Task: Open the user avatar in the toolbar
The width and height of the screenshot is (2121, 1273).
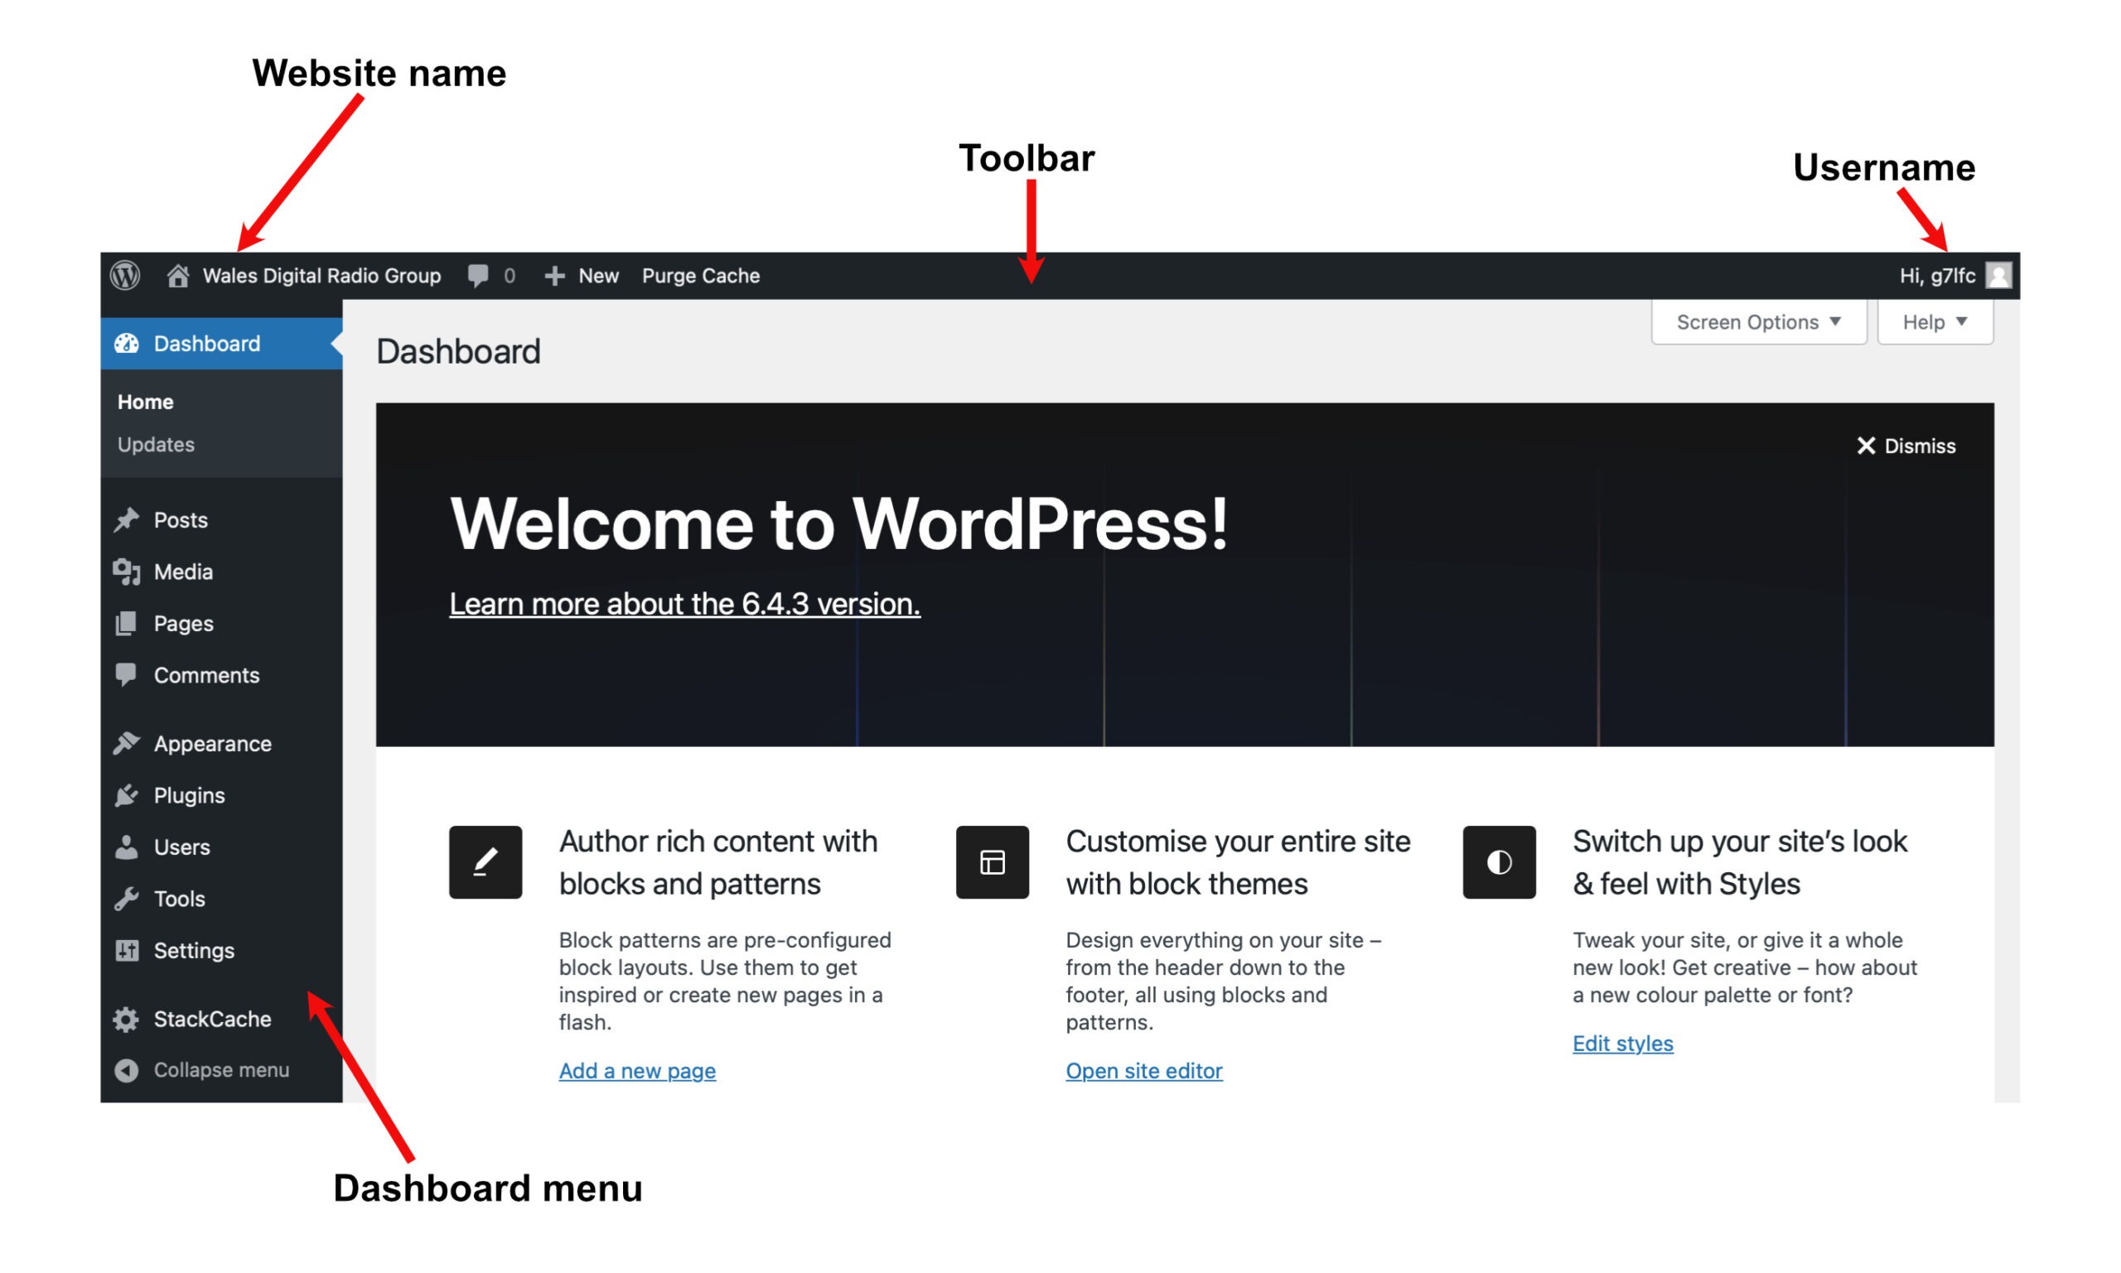Action: 1998,275
